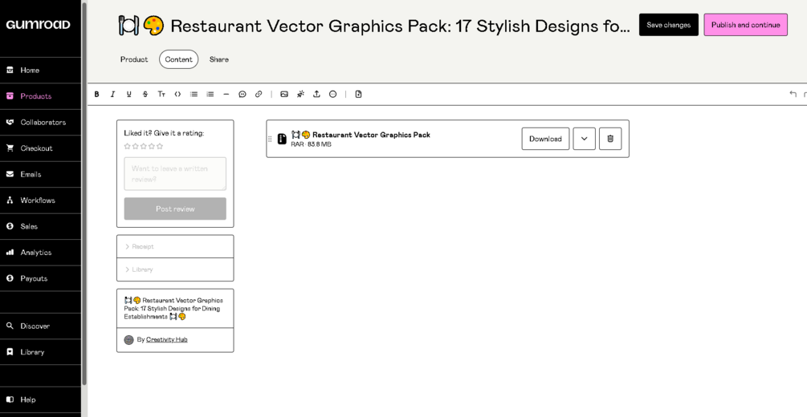807x417 pixels.
Task: Click the written review text field
Action: (x=175, y=174)
